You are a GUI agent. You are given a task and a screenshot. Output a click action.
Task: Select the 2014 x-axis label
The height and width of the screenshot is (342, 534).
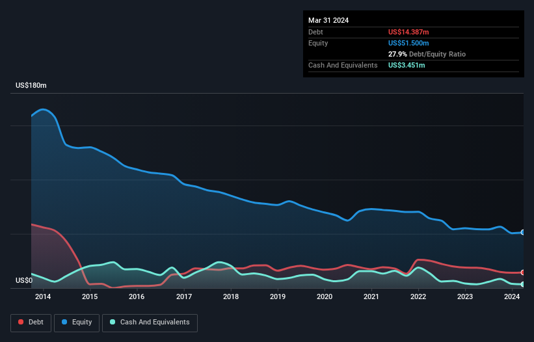pos(43,296)
